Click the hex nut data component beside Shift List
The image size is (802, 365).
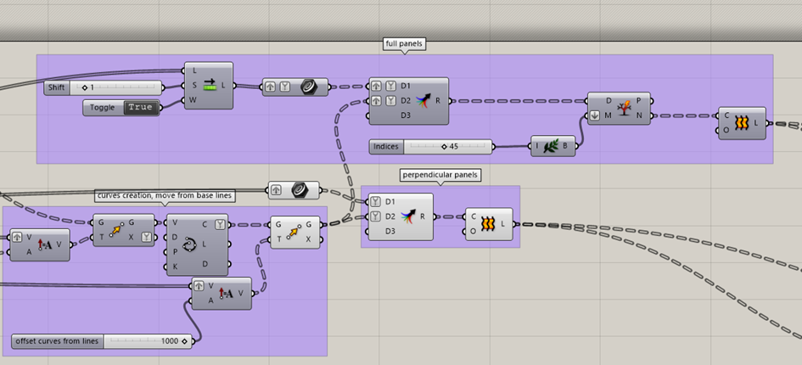pyautogui.click(x=309, y=87)
